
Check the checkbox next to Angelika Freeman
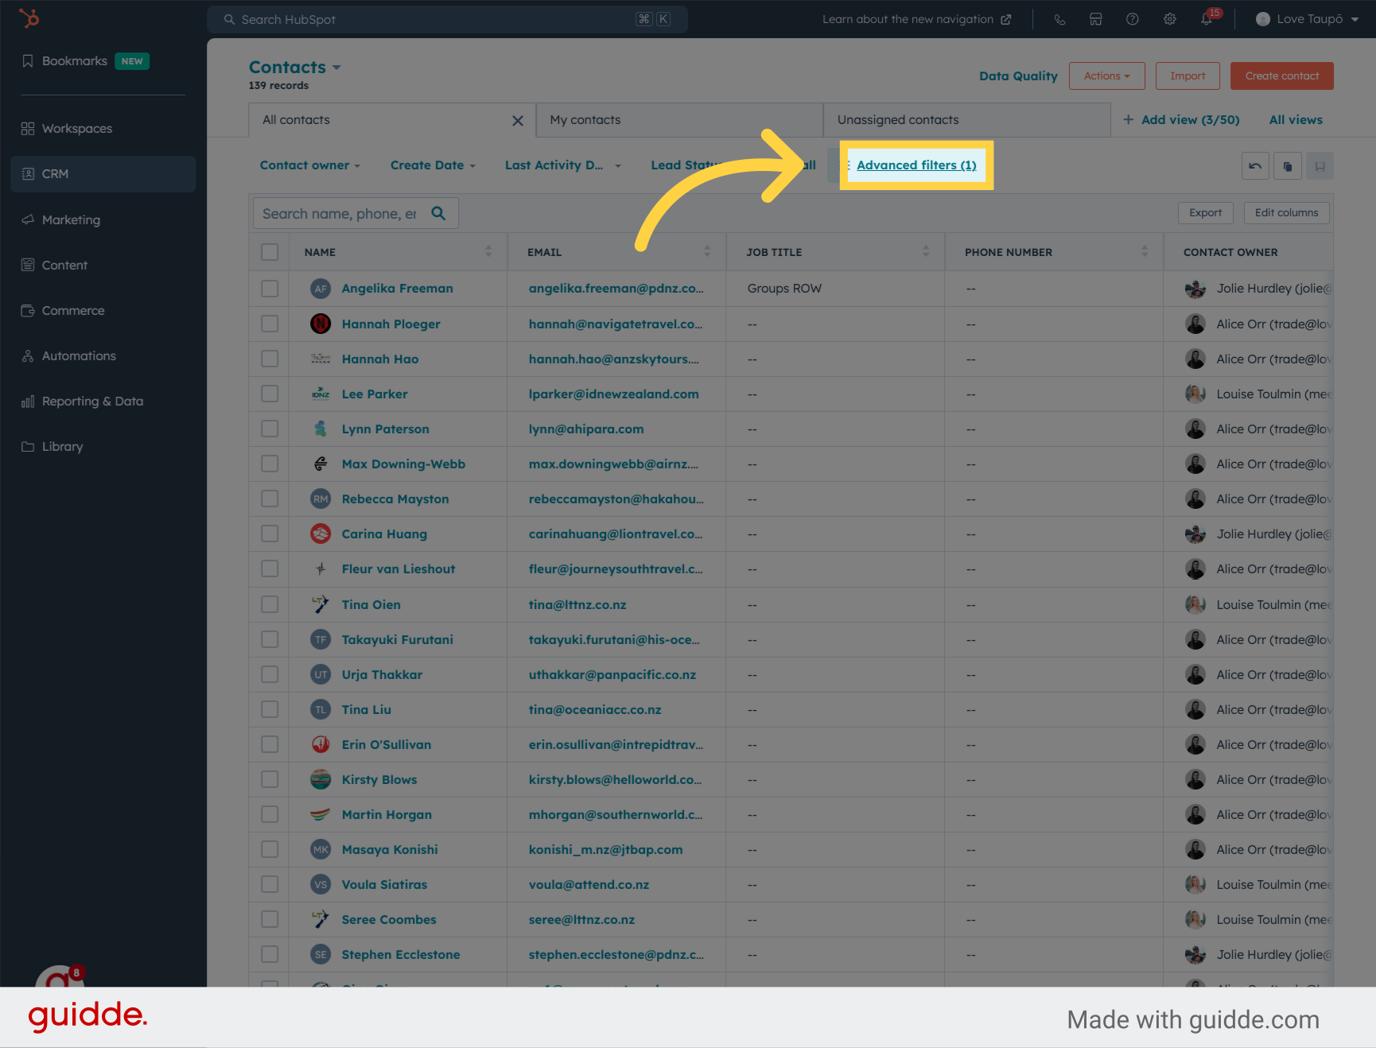click(x=269, y=288)
